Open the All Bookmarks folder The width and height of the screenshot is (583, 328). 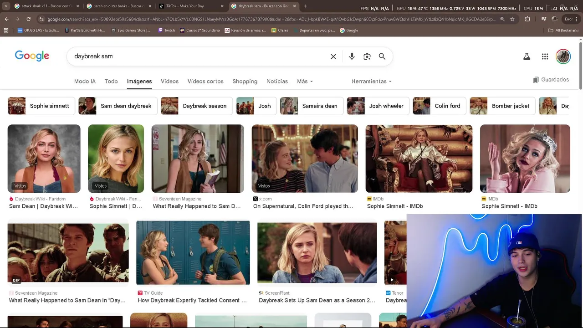click(563, 31)
